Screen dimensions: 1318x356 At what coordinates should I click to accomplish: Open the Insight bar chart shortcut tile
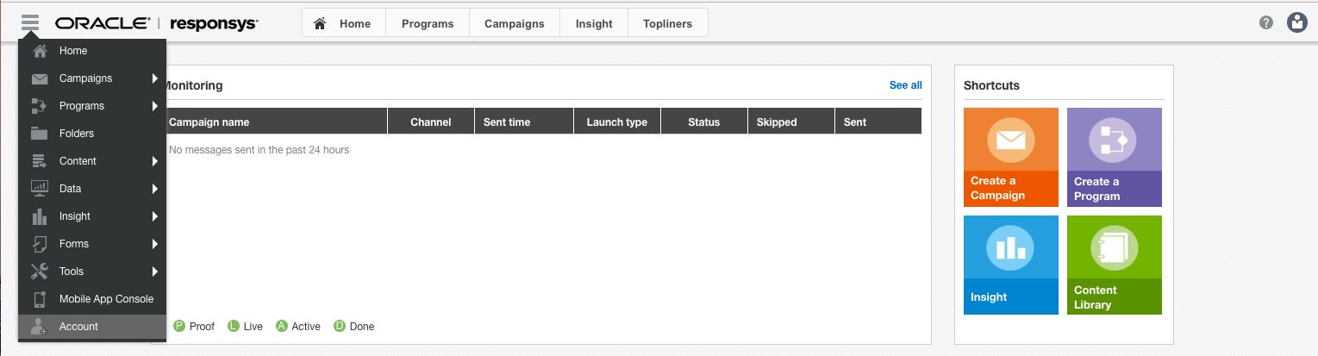(1011, 265)
